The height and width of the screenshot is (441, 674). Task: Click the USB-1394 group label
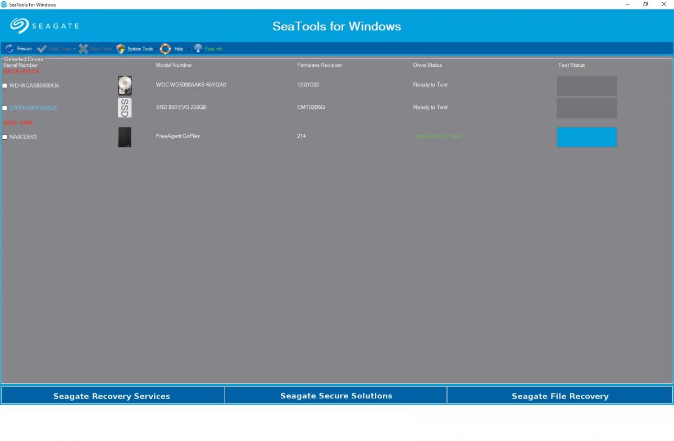pos(18,122)
